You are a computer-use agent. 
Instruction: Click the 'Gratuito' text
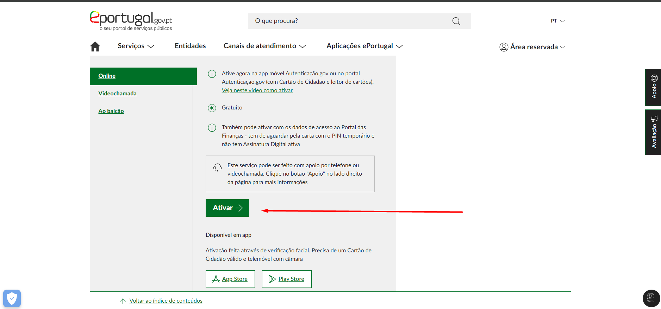[x=232, y=108]
